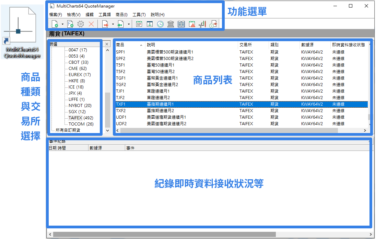Sort by the 數據源 column header
This screenshot has width=376, height=239.
tap(315, 45)
